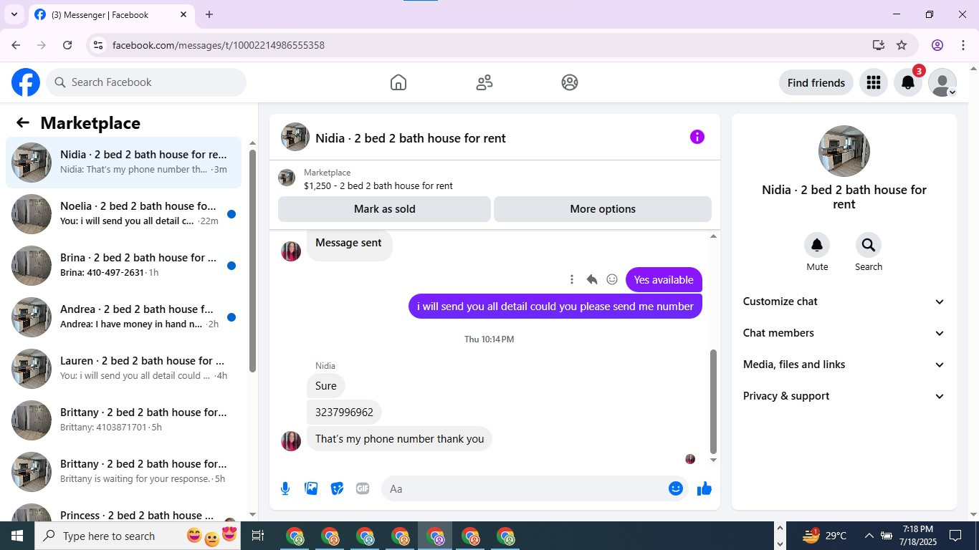Send a thumbs-up like
Screen dimensions: 979x550
(705, 488)
